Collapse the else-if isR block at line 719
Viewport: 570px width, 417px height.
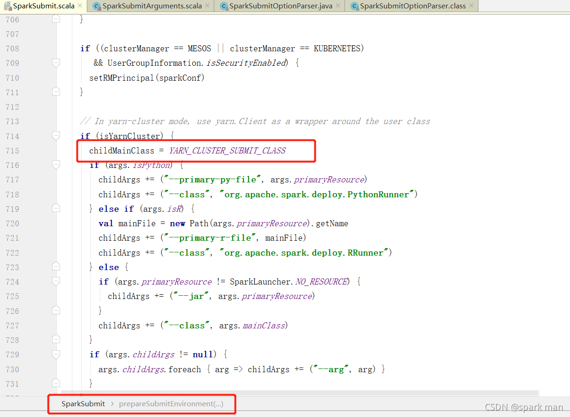56,208
